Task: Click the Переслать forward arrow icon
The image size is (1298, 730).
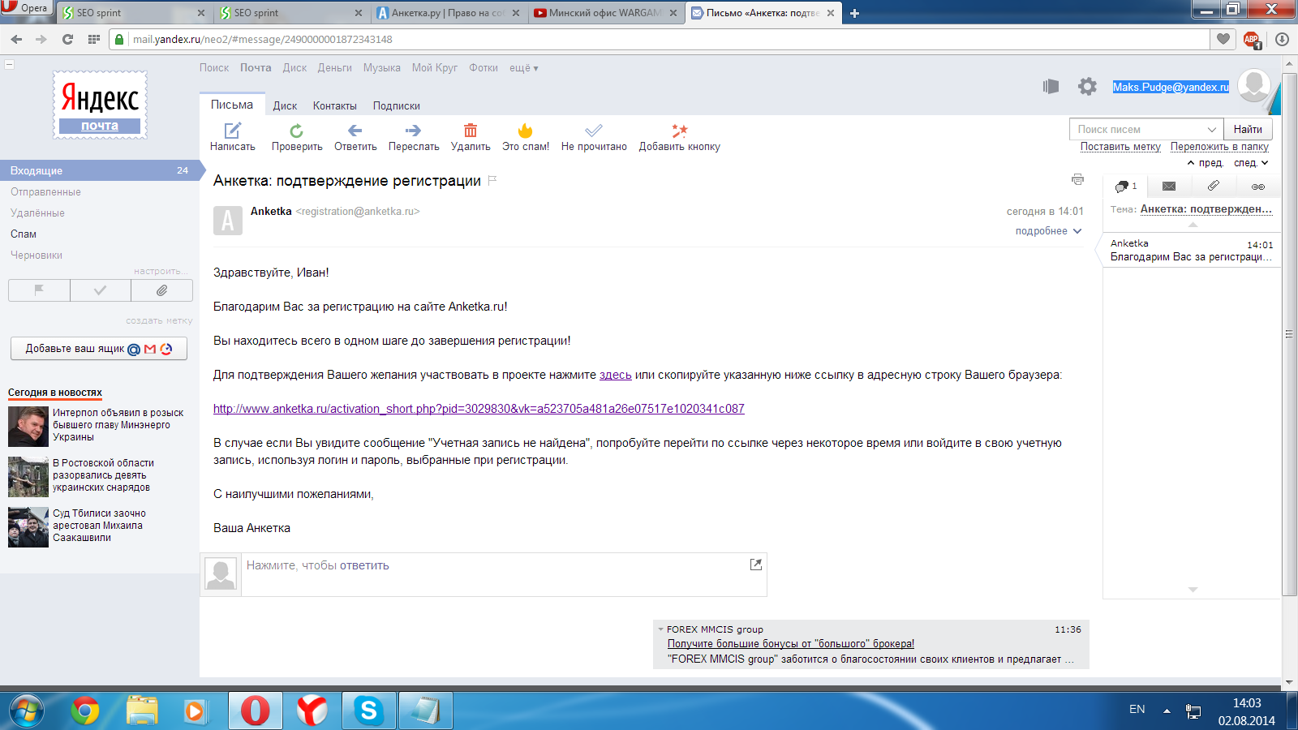Action: (413, 131)
